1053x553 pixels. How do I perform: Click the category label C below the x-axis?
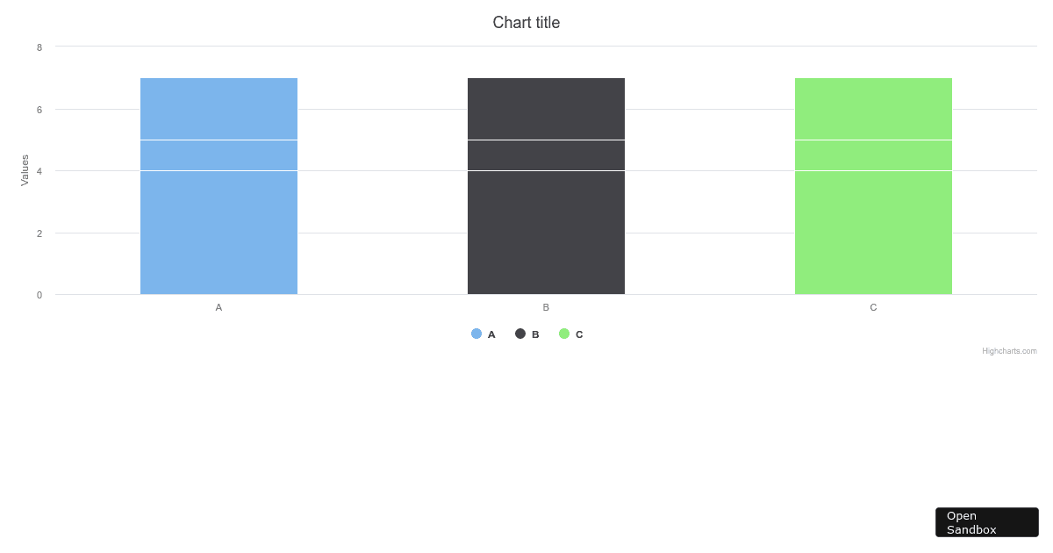pyautogui.click(x=873, y=307)
